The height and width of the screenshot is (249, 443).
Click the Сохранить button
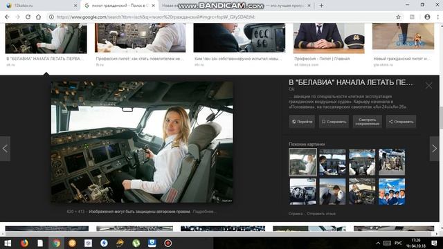tap(334, 122)
